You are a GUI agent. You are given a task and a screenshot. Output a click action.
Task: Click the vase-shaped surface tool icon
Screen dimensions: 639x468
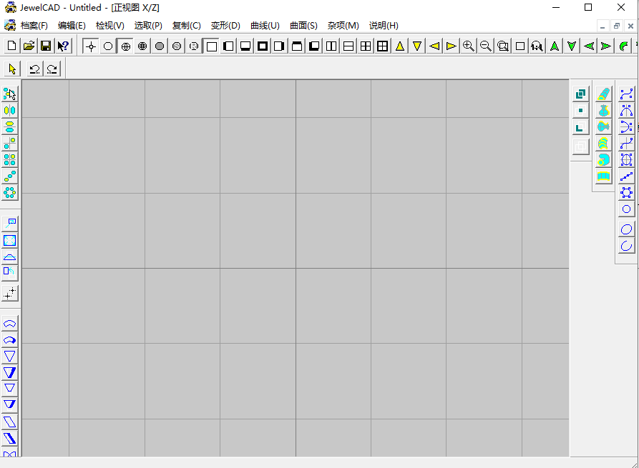(x=603, y=111)
